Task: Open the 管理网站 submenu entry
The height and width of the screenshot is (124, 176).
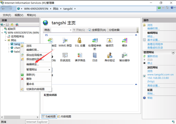Action: 39,70
